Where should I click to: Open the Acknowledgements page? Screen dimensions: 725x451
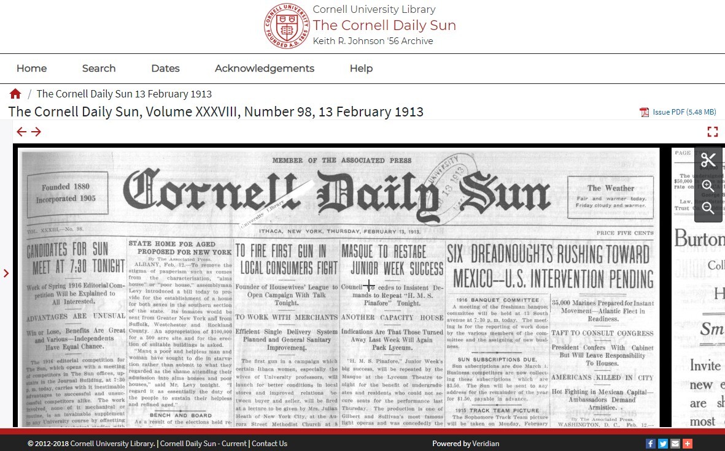coord(264,69)
